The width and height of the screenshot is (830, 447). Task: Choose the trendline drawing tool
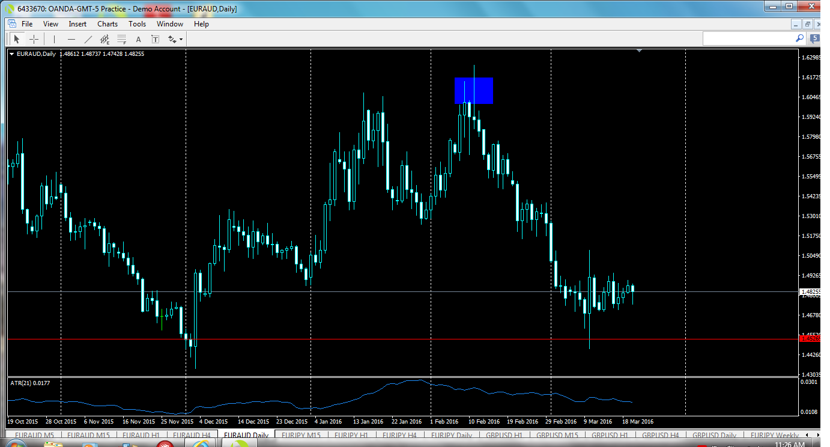(x=88, y=39)
